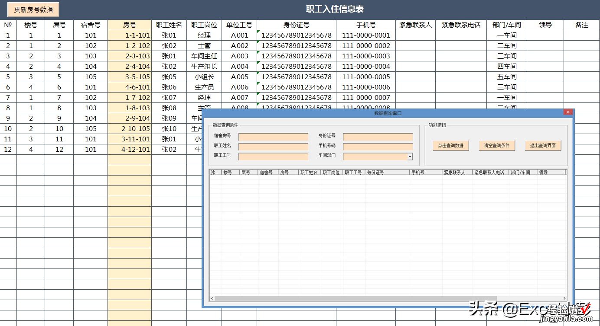Viewport: 600px width, 326px height.
Task: Select the 房号 header cell in the spreadsheet
Action: (130, 25)
